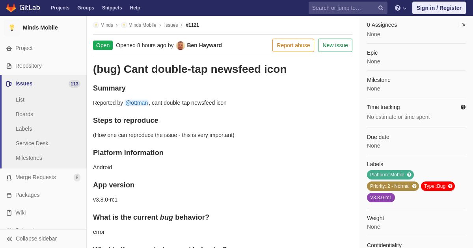Click the Collapse sidebar double-chevron icon
The height and width of the screenshot is (248, 473).
click(x=9, y=239)
